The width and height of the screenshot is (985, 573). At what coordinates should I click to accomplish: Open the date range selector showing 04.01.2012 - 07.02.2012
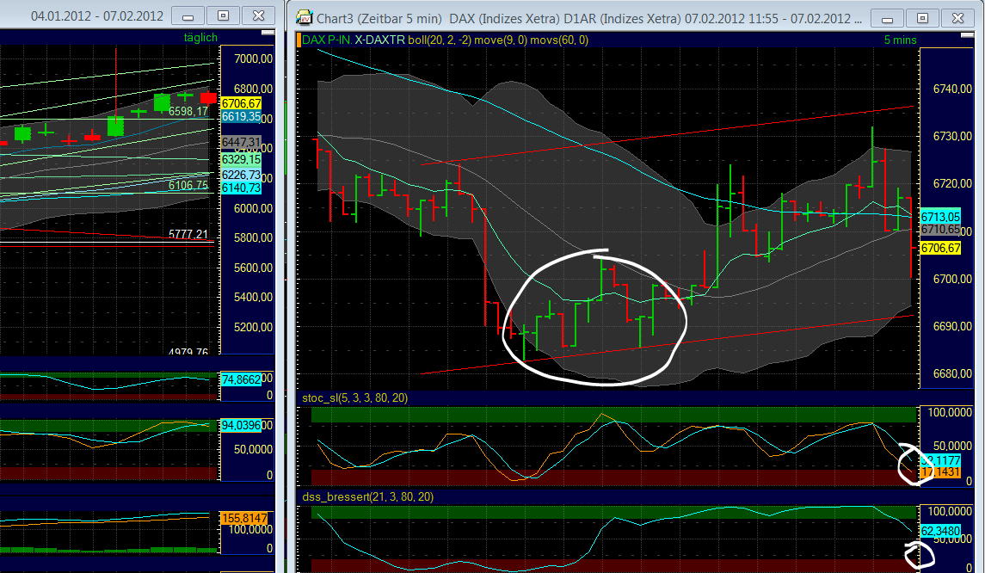[97, 15]
